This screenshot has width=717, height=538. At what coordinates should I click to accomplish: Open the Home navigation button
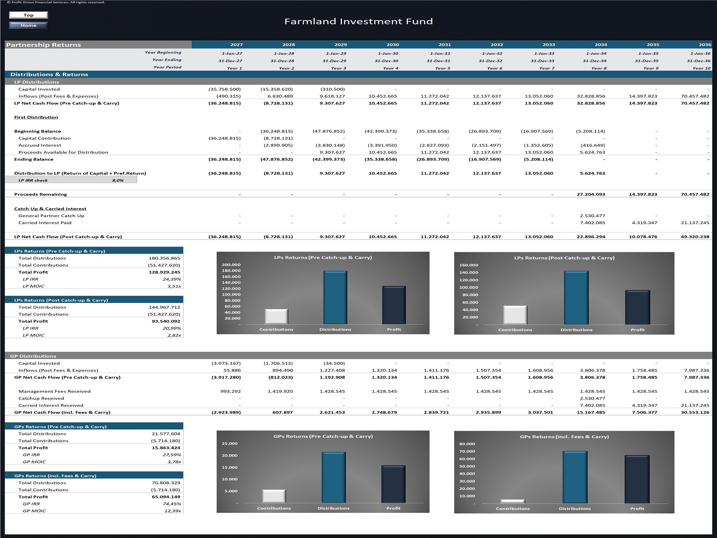[x=28, y=25]
